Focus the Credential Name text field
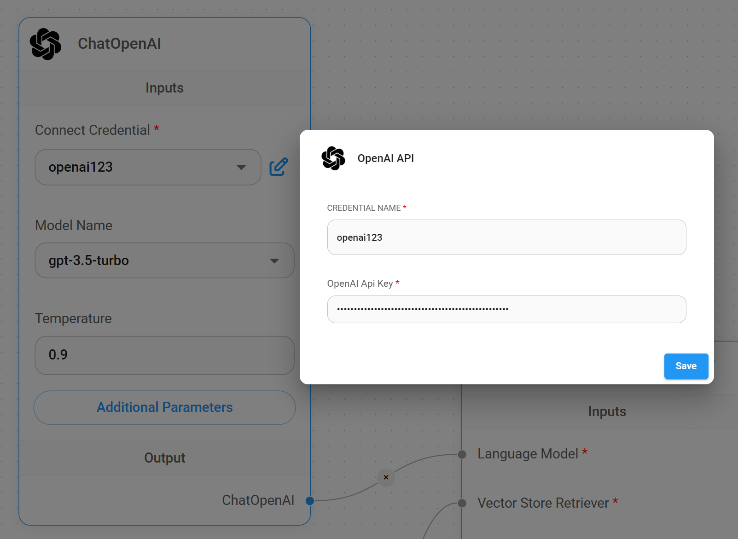The width and height of the screenshot is (738, 539). 506,238
